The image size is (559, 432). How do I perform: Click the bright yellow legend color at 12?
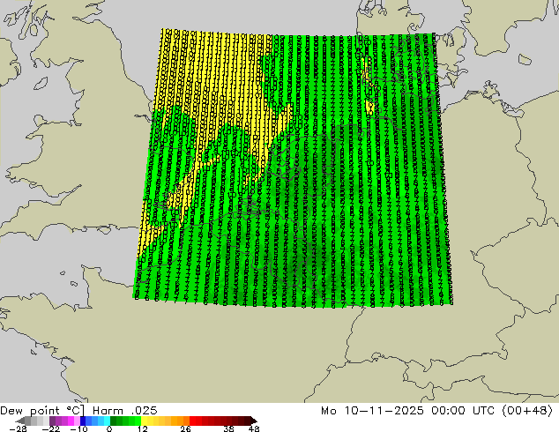144,421
